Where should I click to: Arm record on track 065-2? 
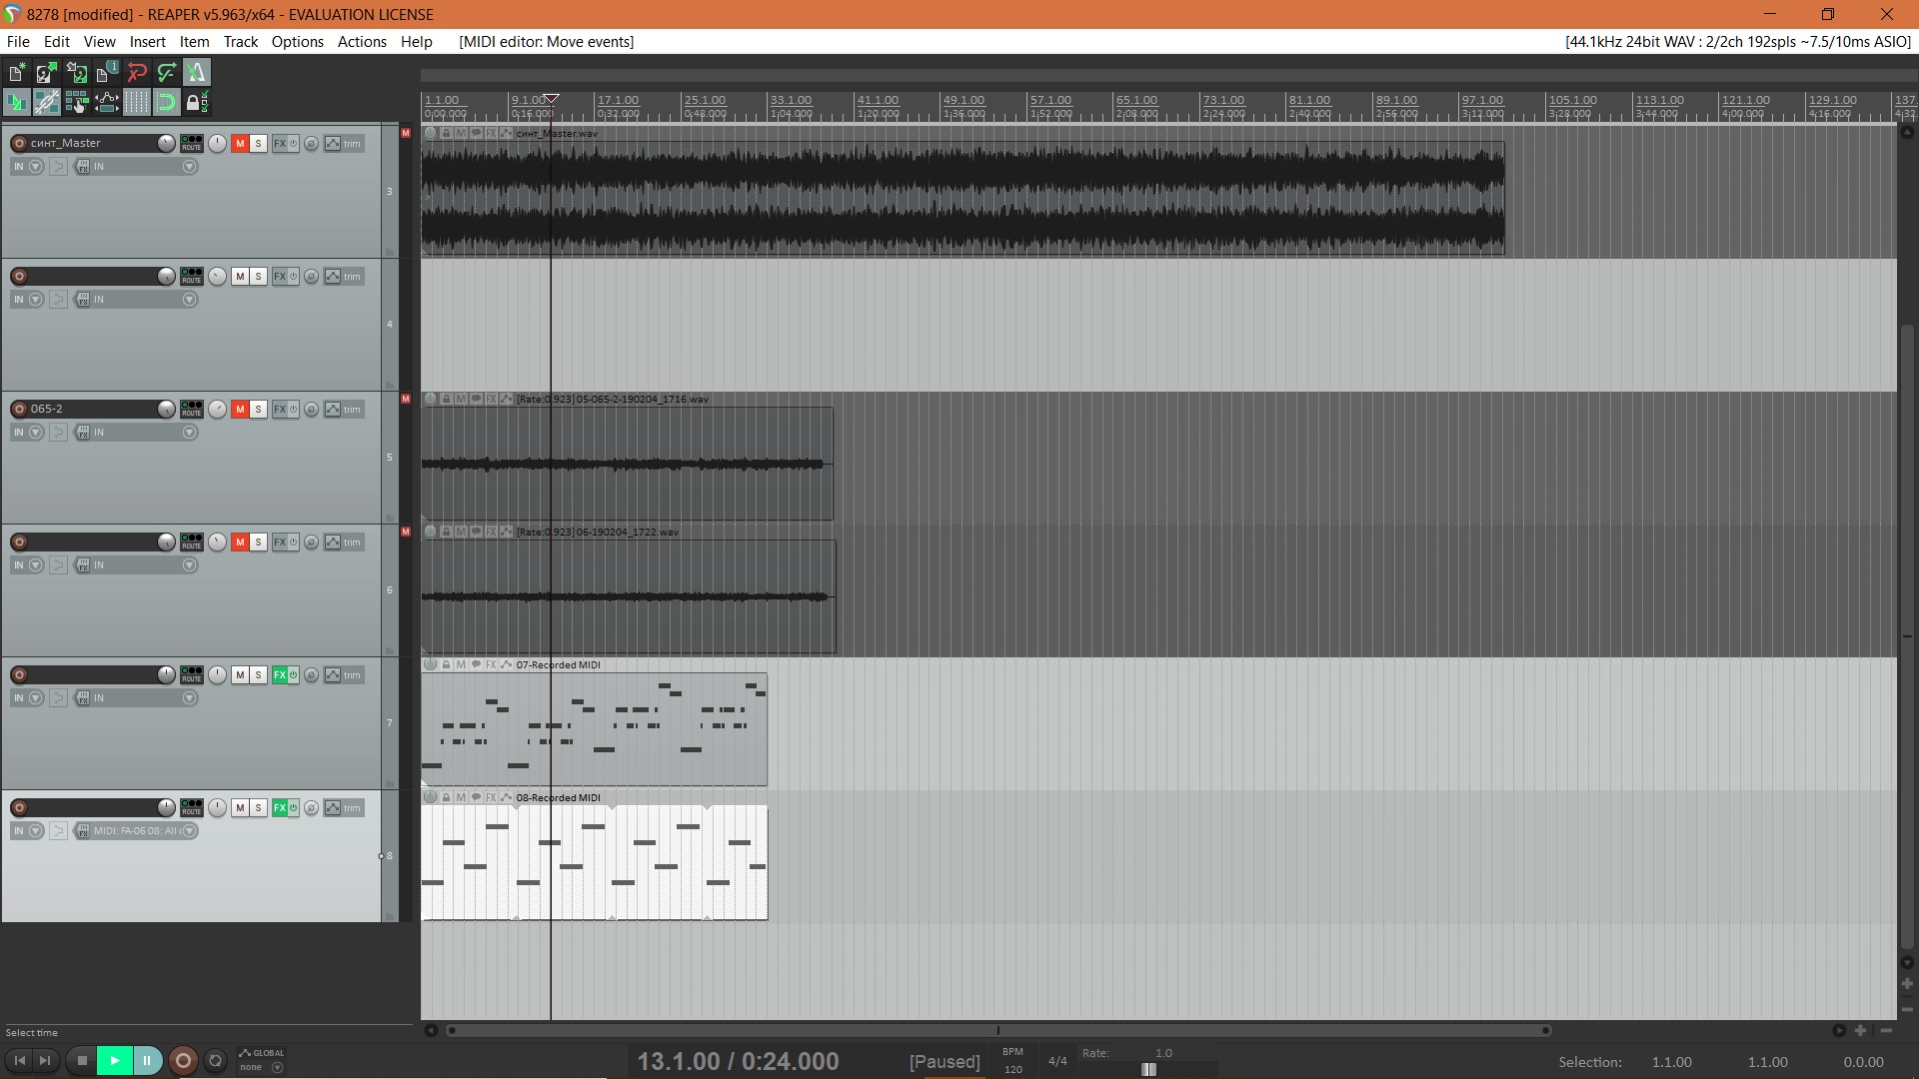(19, 409)
